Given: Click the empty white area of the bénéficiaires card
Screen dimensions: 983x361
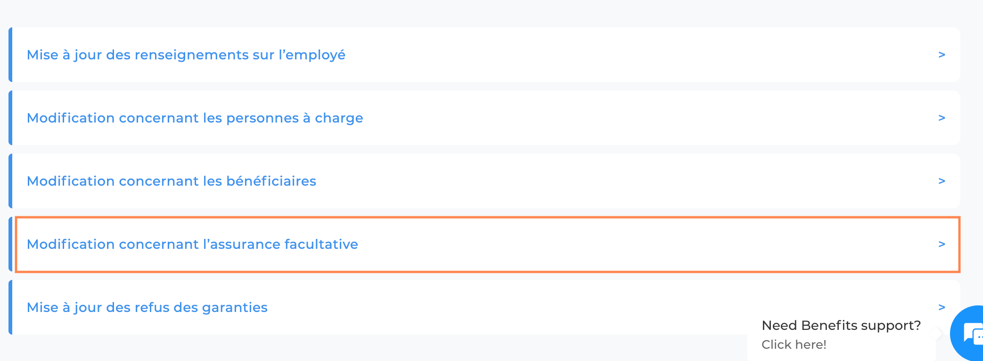Looking at the screenshot, I should point(613,181).
